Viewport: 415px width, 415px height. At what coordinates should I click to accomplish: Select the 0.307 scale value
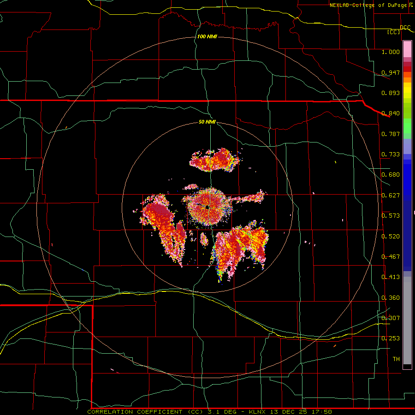click(x=391, y=318)
